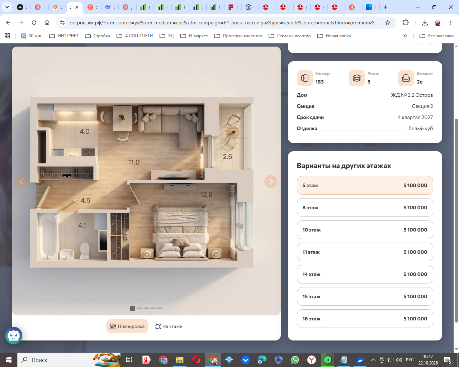Expand the hidden bookmarks overflow chevron
459x367 pixels.
pos(405,36)
